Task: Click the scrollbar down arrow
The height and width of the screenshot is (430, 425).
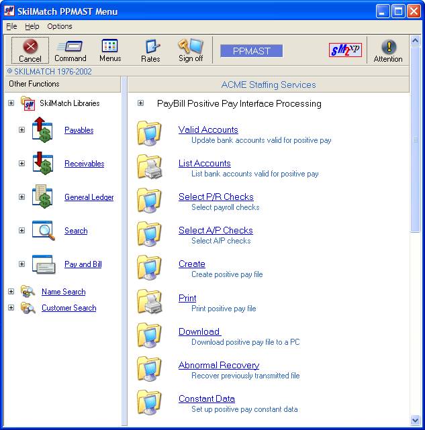Action: (416, 420)
